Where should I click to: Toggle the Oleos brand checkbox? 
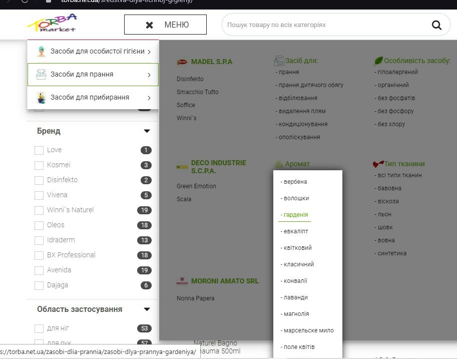click(39, 225)
